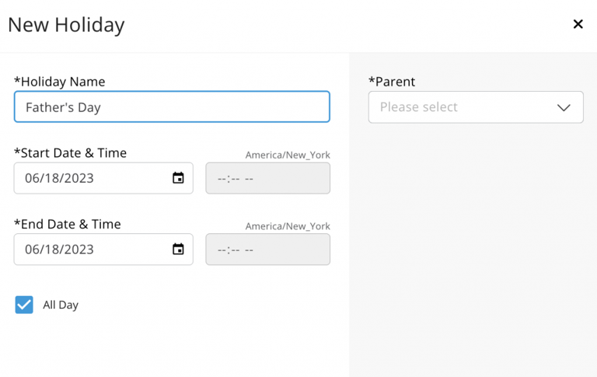This screenshot has width=597, height=377.
Task: Click the New Holiday dialog title
Action: [66, 25]
